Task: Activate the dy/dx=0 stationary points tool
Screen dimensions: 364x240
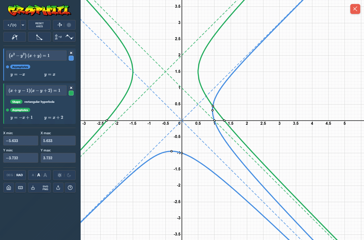Action: 64,37
